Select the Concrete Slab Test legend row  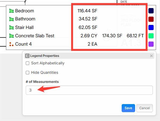pyautogui.click(x=81, y=36)
